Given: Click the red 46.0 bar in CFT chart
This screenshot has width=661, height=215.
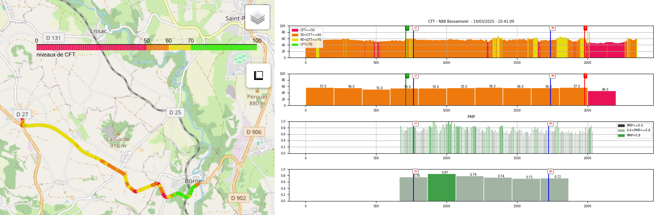Looking at the screenshot, I should 602,98.
